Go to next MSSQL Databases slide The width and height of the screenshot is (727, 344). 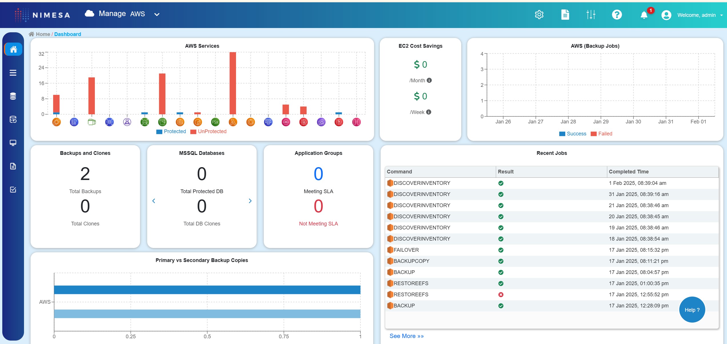[x=250, y=201]
